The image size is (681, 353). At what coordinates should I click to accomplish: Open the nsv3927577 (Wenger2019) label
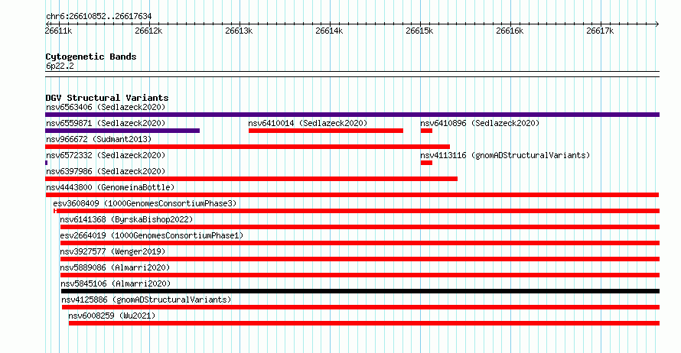click(x=112, y=251)
